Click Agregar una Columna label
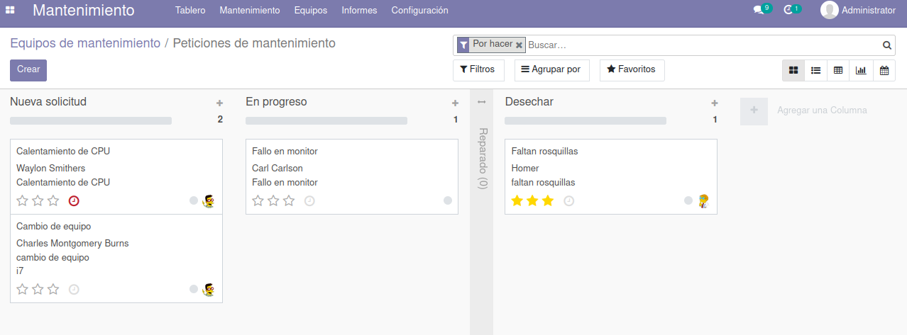The height and width of the screenshot is (335, 907). [822, 110]
